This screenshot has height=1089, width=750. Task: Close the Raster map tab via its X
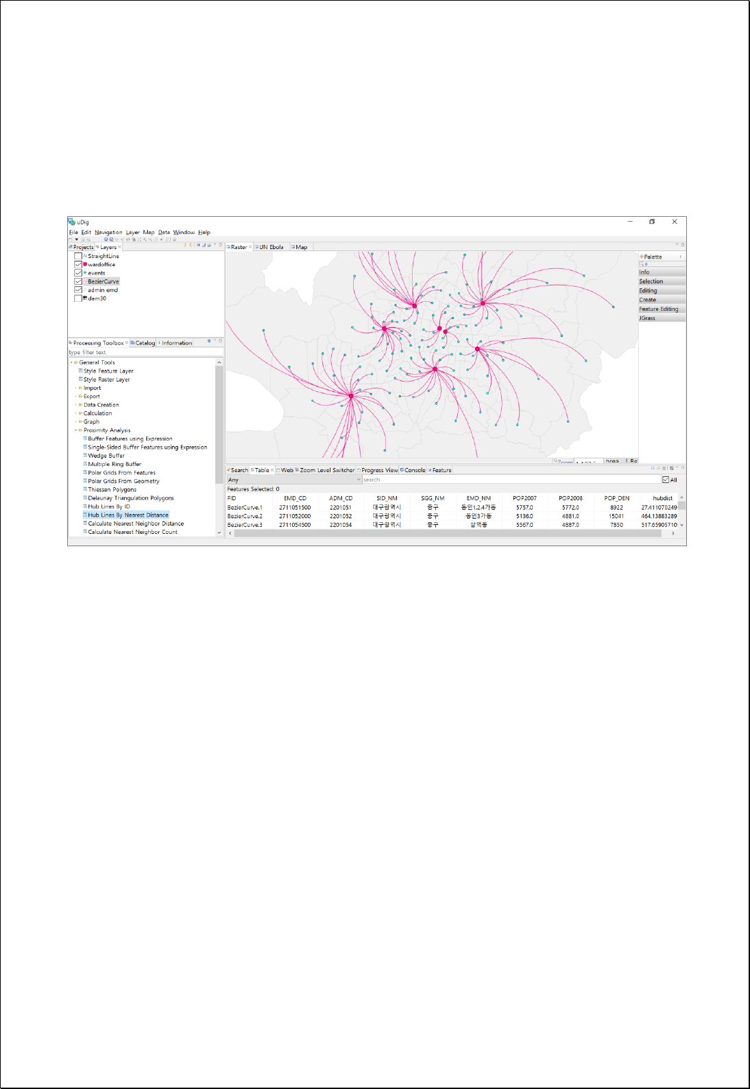pos(250,247)
